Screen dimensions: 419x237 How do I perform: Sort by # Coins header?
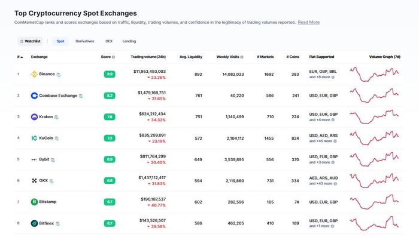click(293, 57)
